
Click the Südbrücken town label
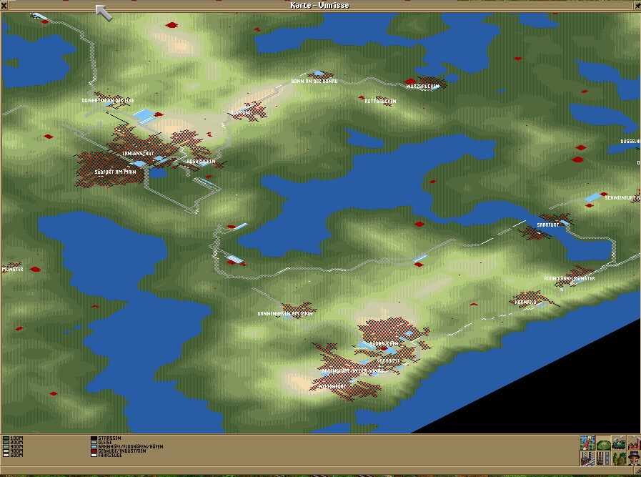(x=384, y=344)
